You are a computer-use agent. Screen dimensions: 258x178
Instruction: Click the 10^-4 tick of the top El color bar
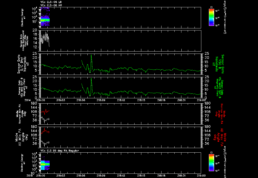[x=217, y=11]
